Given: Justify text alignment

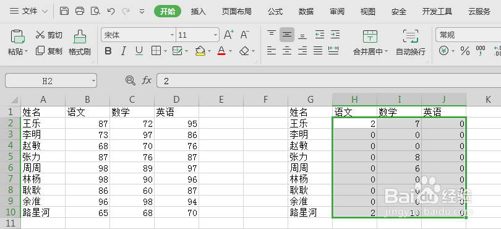Looking at the screenshot, I should [318, 51].
